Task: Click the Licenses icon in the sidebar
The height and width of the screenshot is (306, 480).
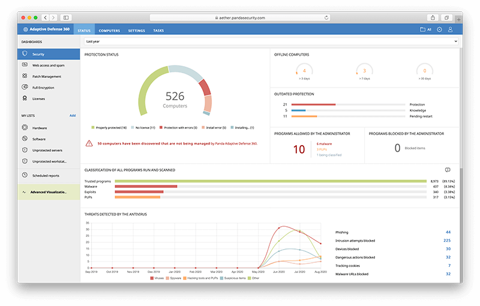Action: coord(25,98)
